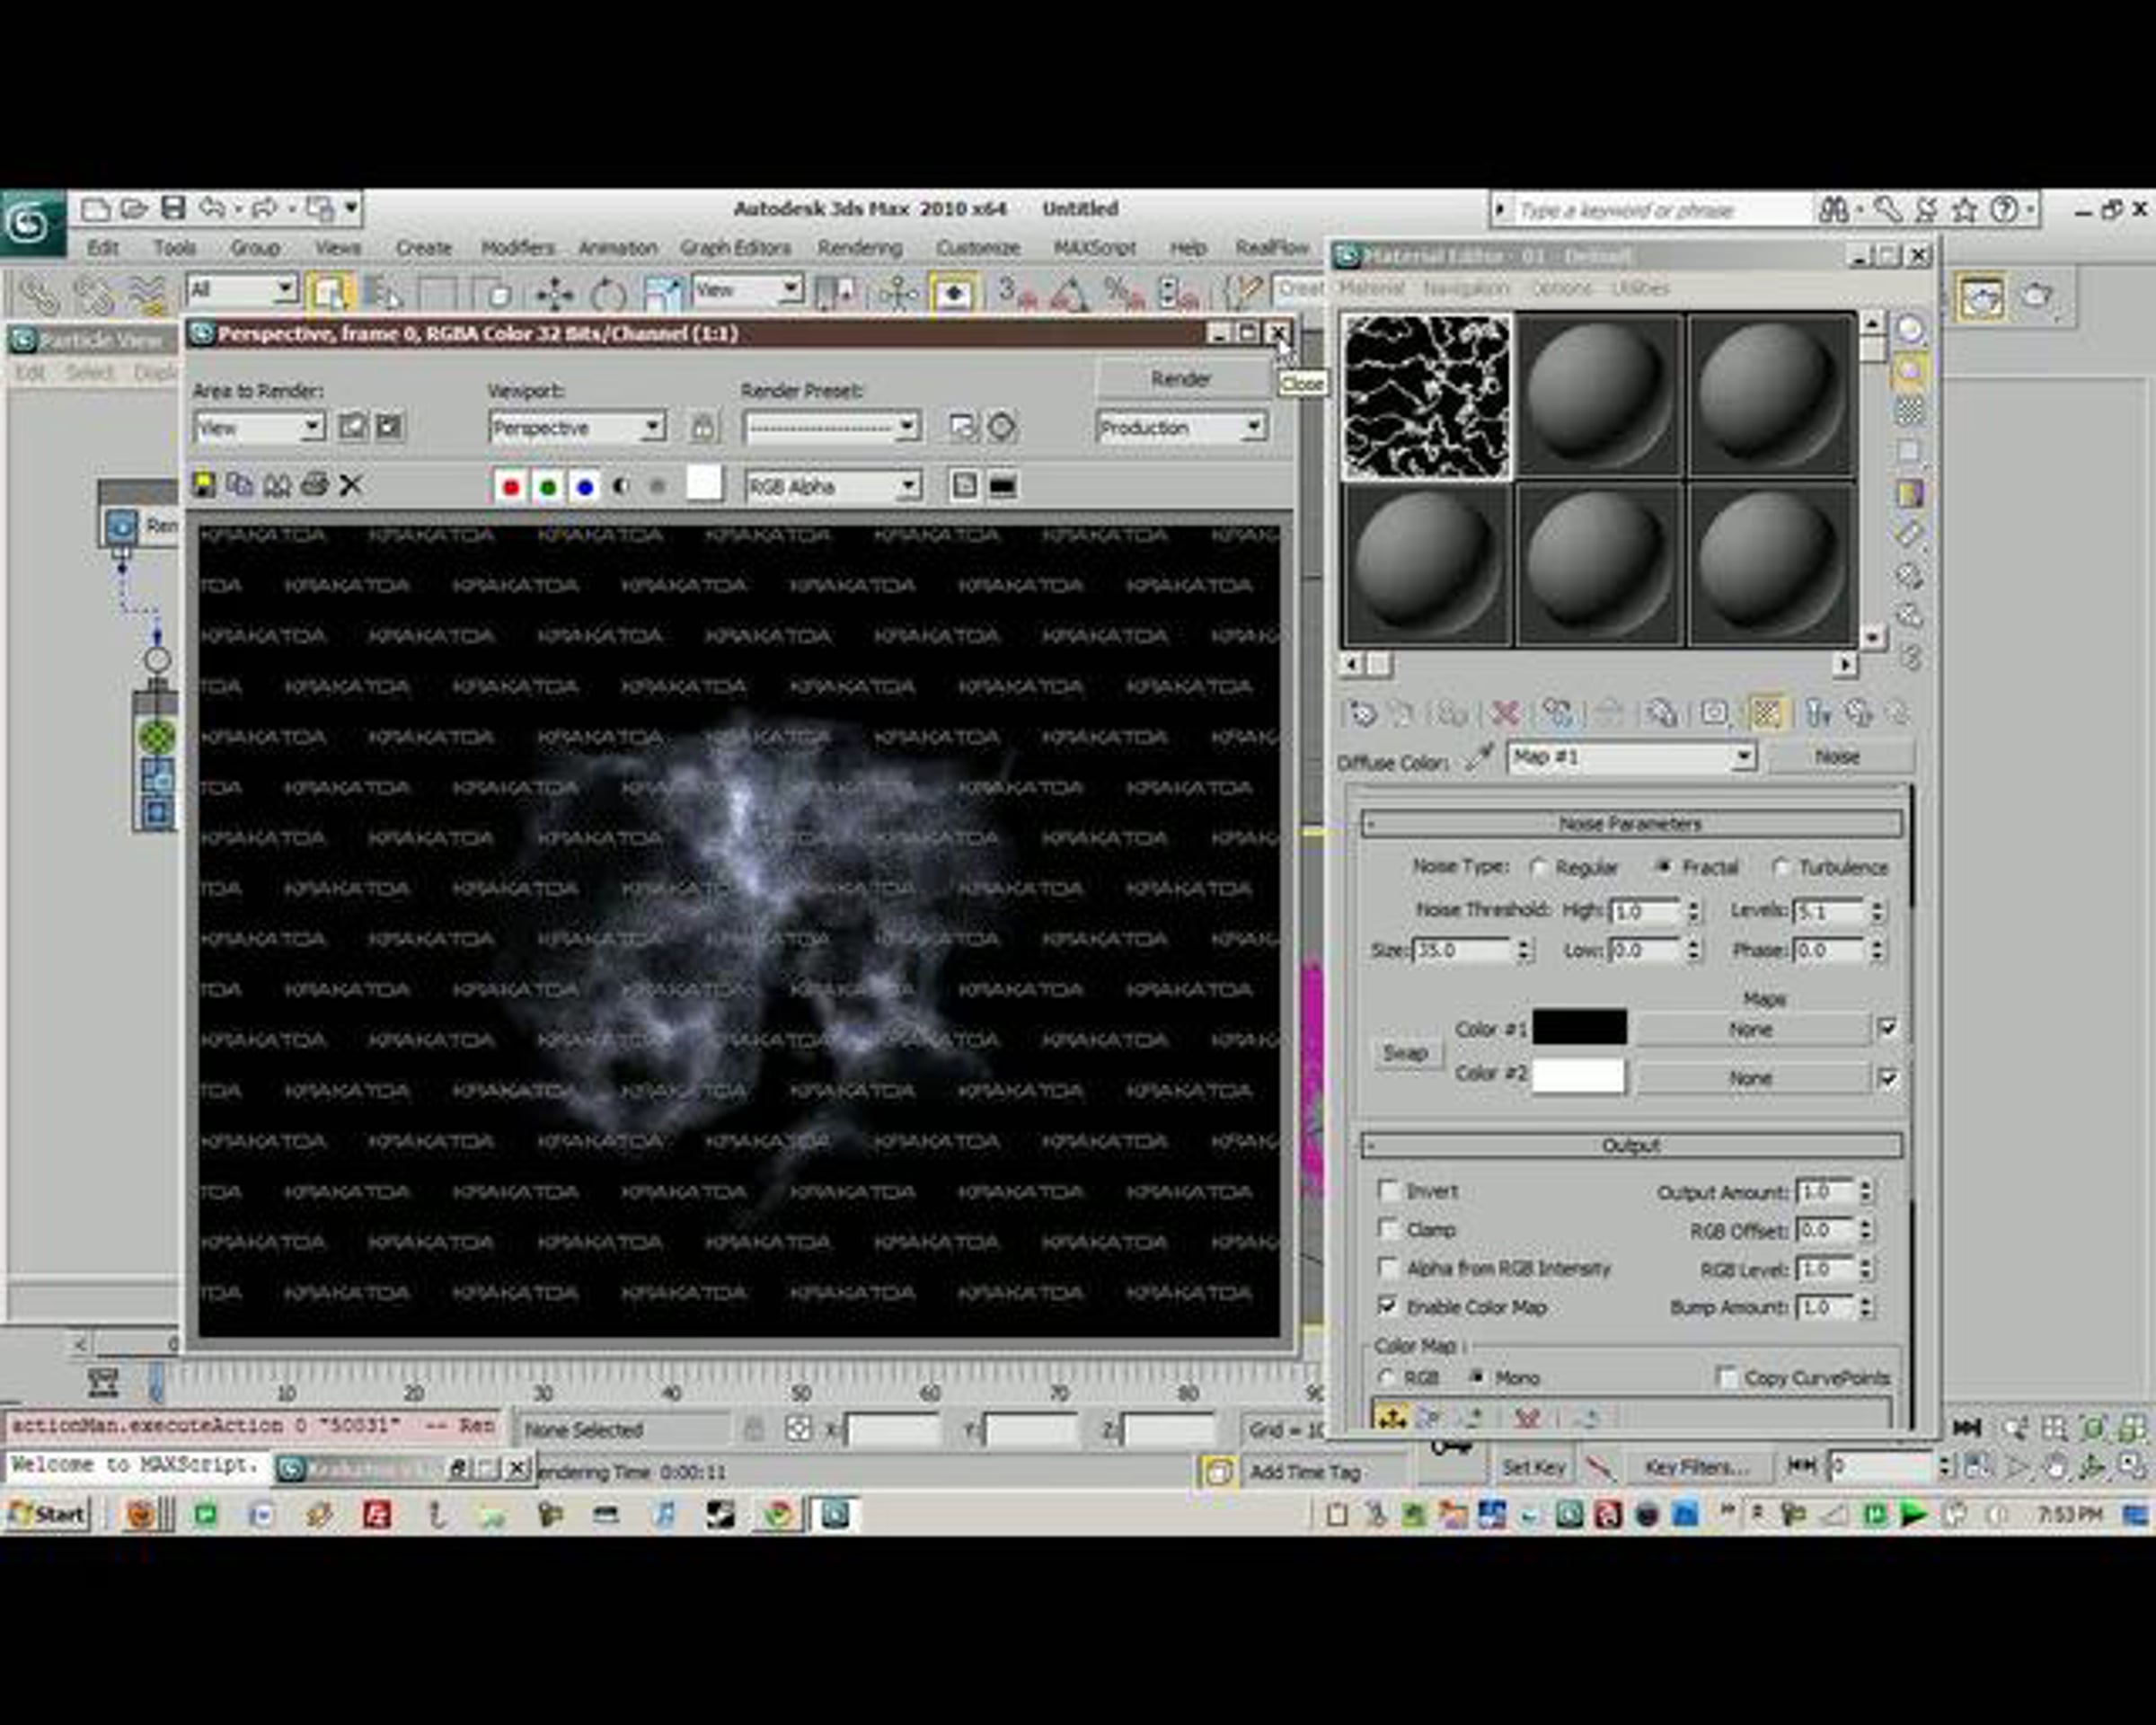The width and height of the screenshot is (2156, 1725).
Task: Choose the Select and Move tool
Action: pyautogui.click(x=553, y=295)
